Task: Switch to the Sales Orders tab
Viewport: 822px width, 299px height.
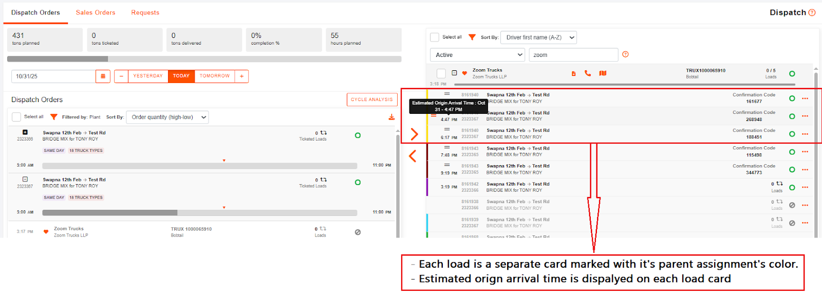Action: (96, 13)
